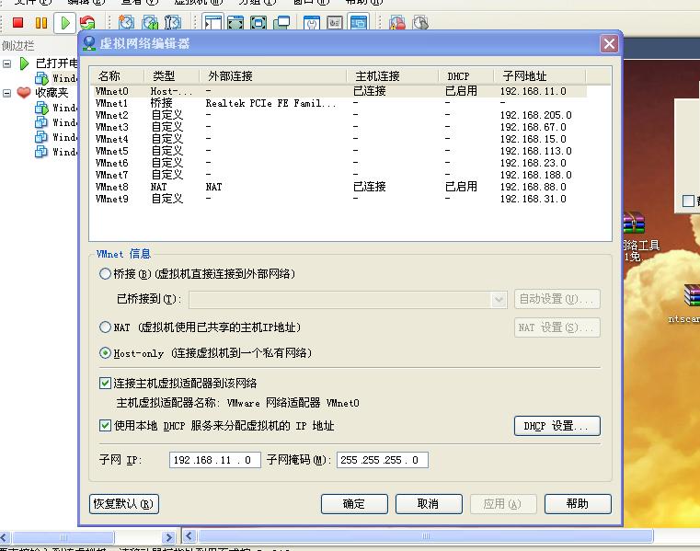Click the sidebar horizontal scrollbar right arrow

(168, 537)
